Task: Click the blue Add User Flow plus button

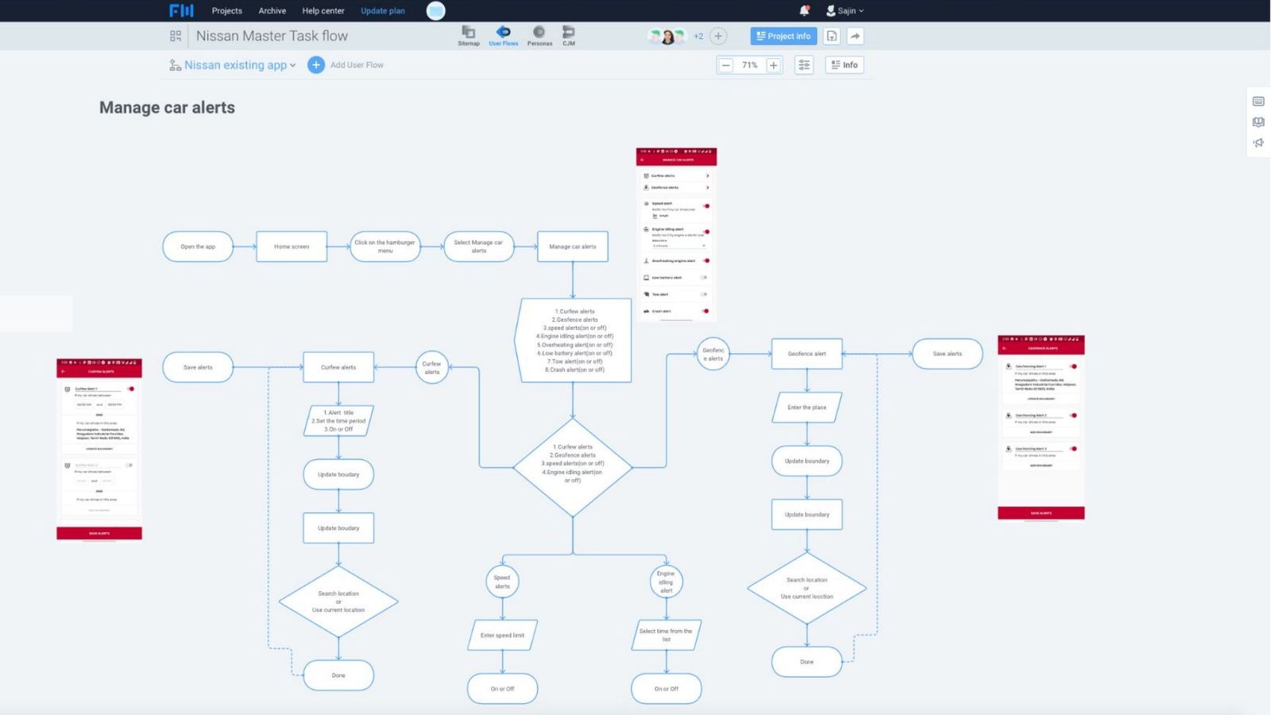Action: [x=316, y=65]
